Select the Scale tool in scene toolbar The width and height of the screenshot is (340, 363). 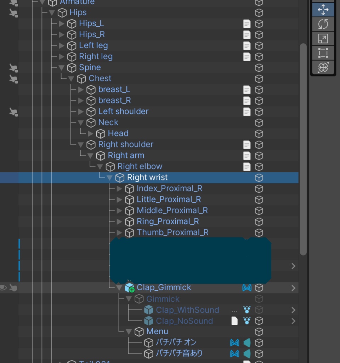323,38
